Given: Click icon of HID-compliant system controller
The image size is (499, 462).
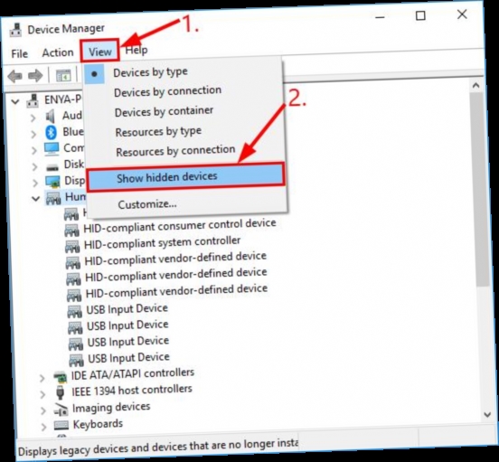Looking at the screenshot, I should point(72,246).
